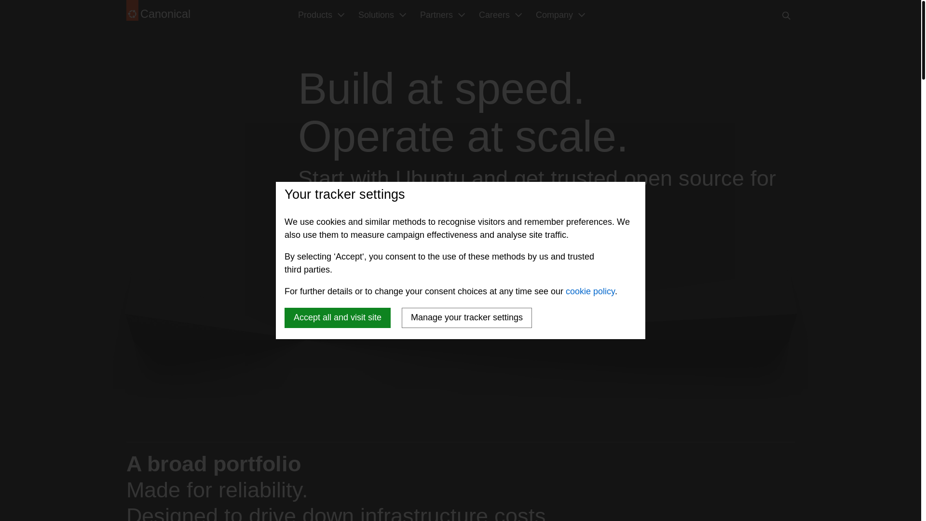Click the 'Operate at scale.' headline

(463, 137)
